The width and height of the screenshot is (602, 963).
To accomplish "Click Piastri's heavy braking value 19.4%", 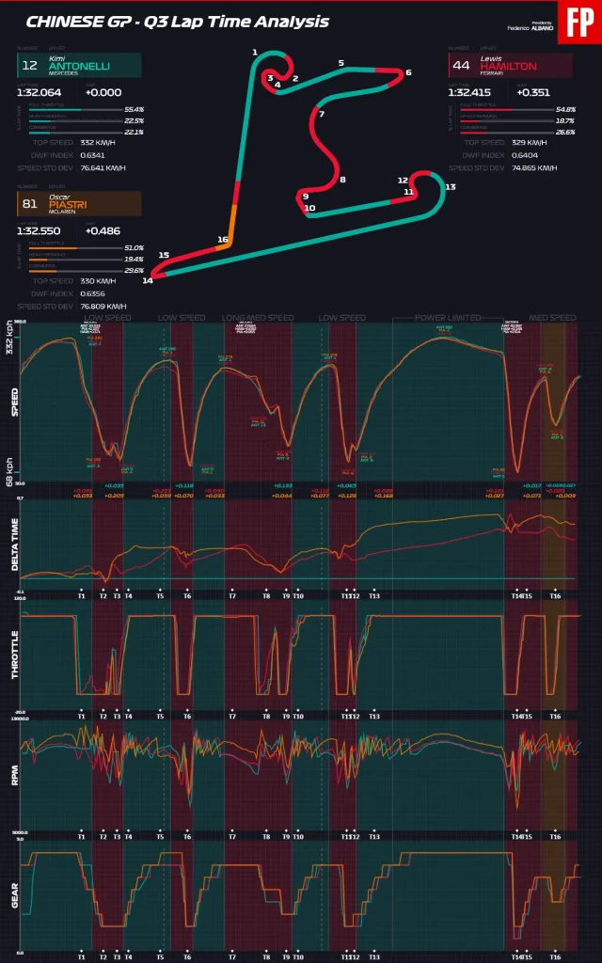I will click(x=134, y=260).
